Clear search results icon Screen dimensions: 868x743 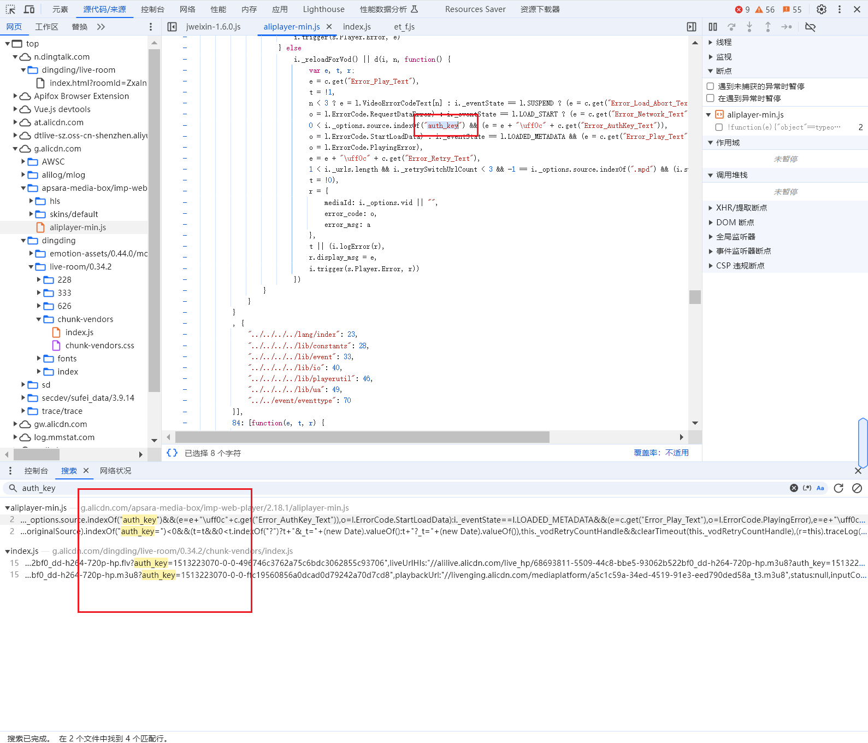point(857,488)
